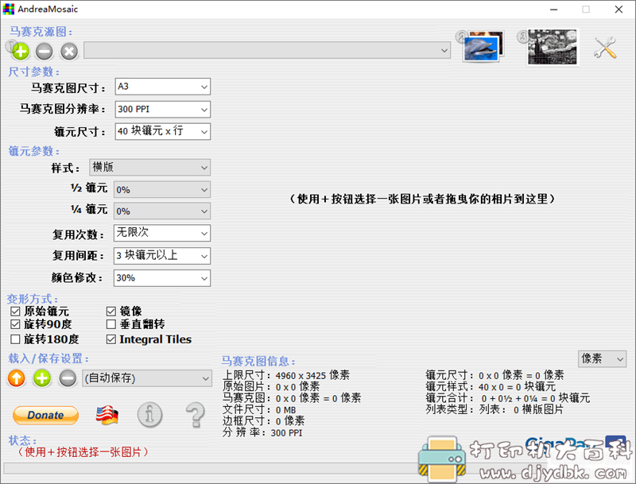The height and width of the screenshot is (484, 636).
Task: Open the 复用次数 无限次 dropdown
Action: pyautogui.click(x=162, y=233)
